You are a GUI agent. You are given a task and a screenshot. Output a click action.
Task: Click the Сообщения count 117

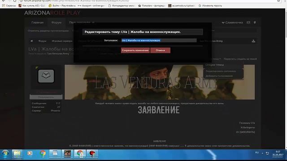[58, 103]
